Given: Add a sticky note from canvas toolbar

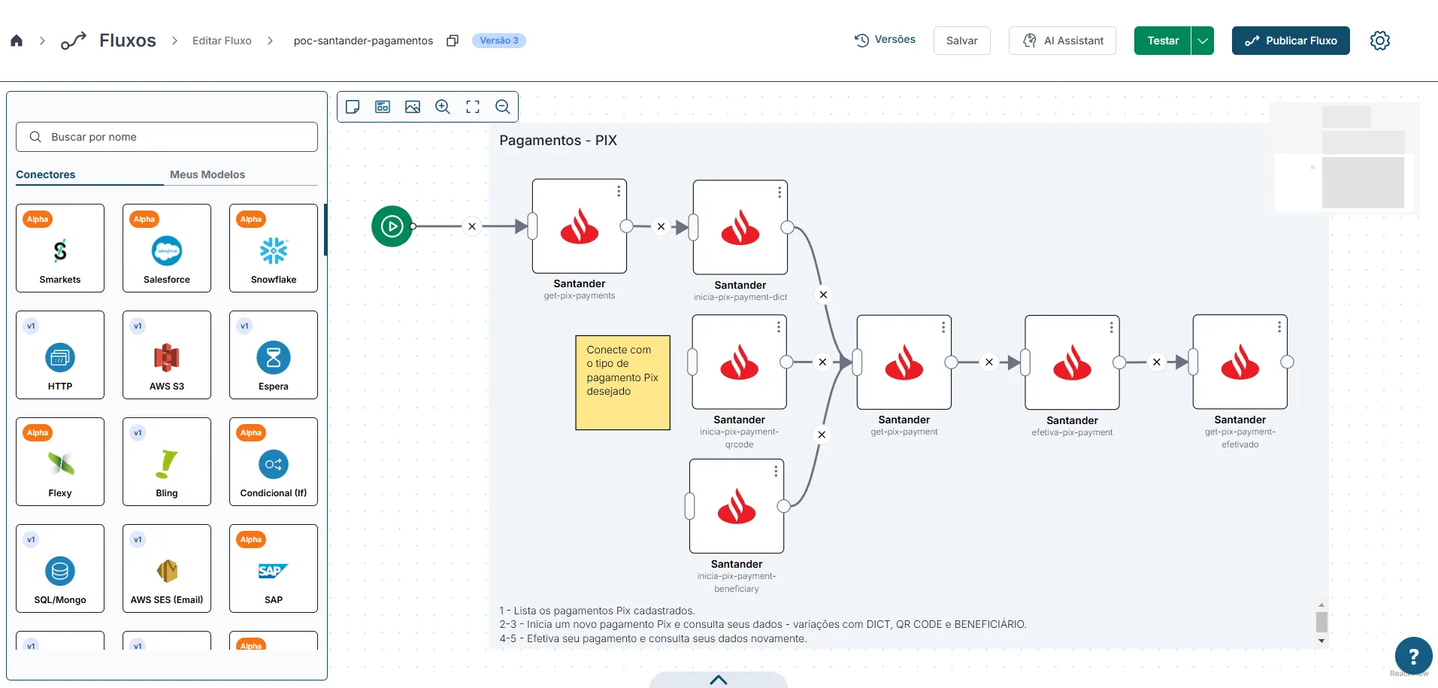Looking at the screenshot, I should (x=353, y=107).
